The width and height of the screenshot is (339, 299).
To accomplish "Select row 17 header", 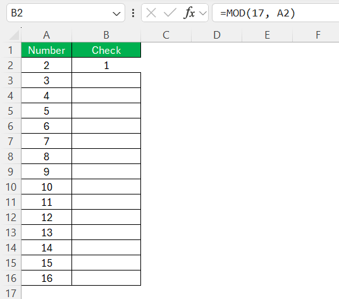I will click(10, 293).
